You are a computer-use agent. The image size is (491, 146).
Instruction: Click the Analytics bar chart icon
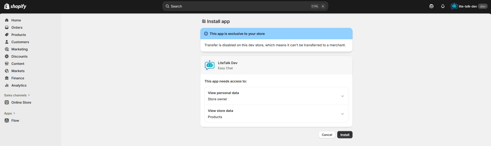pos(7,85)
